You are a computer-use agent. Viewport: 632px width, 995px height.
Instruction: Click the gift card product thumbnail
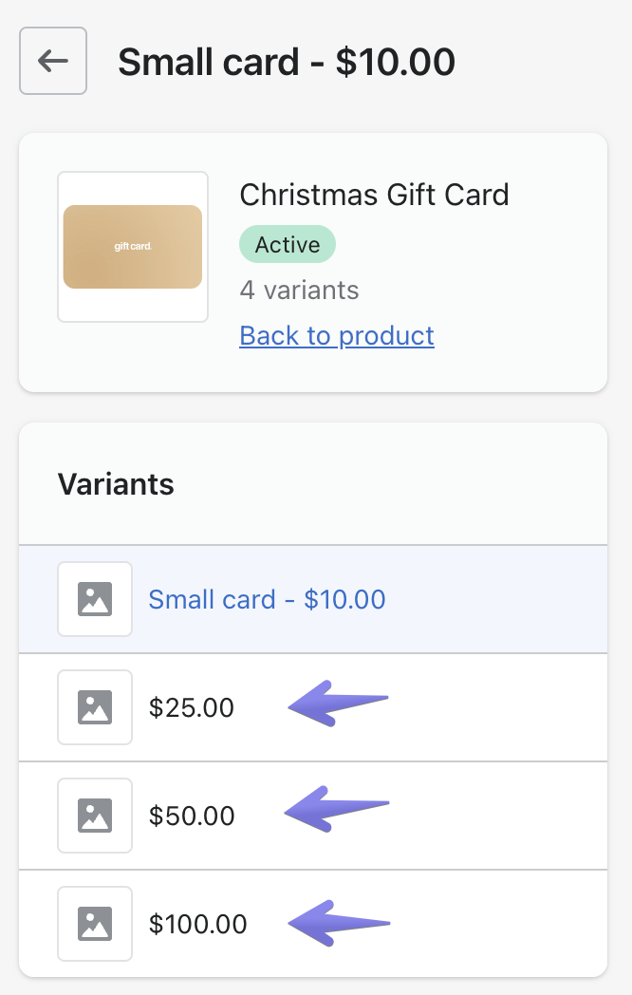pos(133,247)
